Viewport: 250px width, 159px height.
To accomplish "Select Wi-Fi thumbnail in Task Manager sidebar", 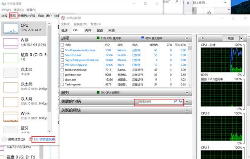I will click(11, 117).
